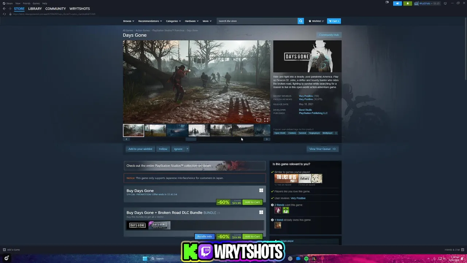Expand the Hardware dropdown
Viewport: 467px width, 263px height.
click(x=192, y=21)
